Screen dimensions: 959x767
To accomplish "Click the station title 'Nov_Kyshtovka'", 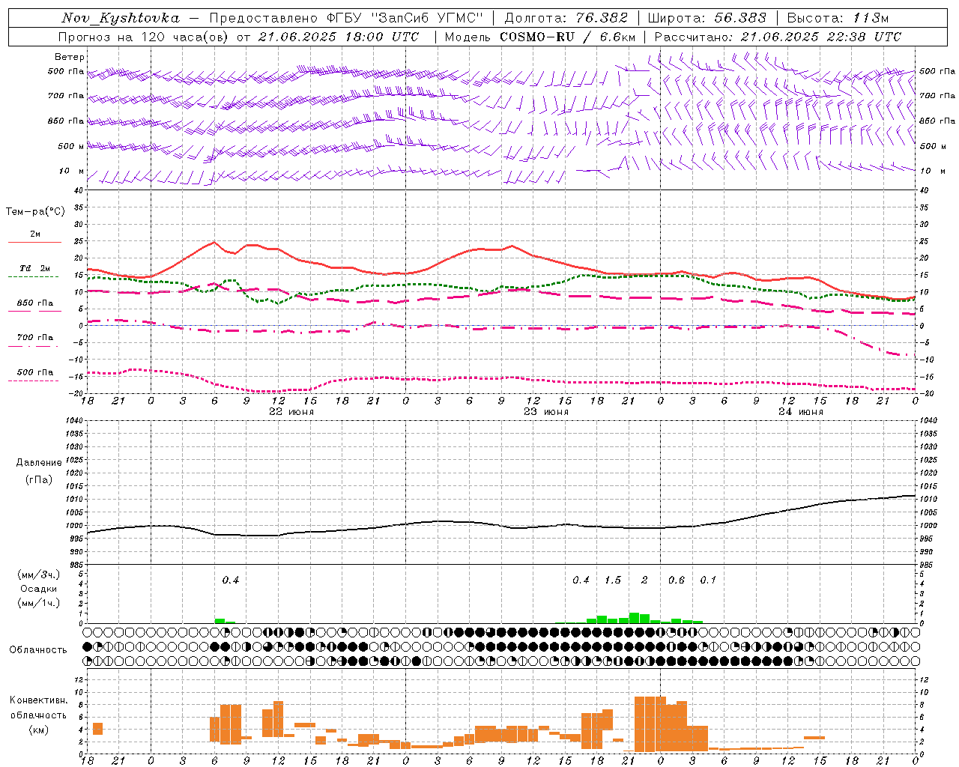I will click(x=120, y=18).
